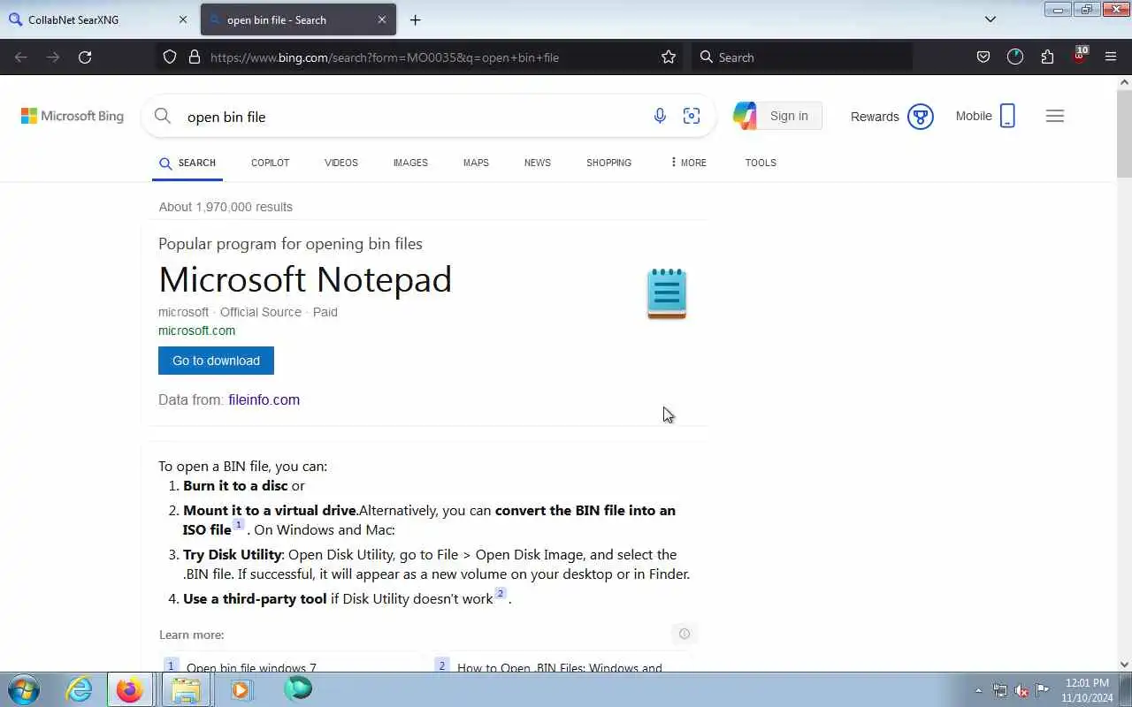The width and height of the screenshot is (1132, 707).
Task: Click the citation 1 after ISO file
Action: (238, 525)
